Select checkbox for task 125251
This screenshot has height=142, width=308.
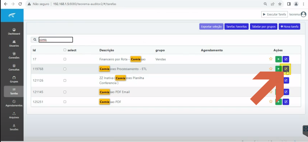tap(65, 102)
